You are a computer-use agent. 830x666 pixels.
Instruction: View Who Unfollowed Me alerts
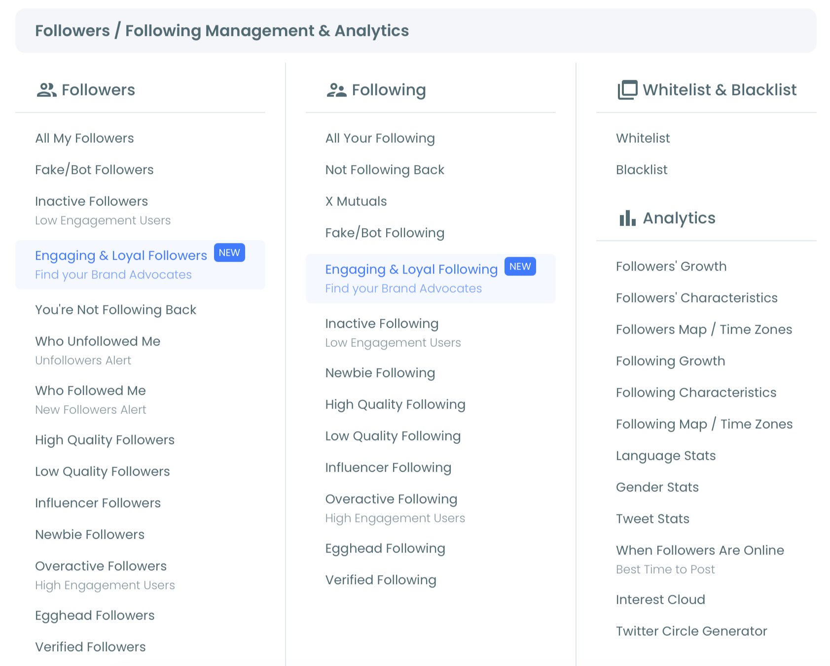(x=97, y=341)
